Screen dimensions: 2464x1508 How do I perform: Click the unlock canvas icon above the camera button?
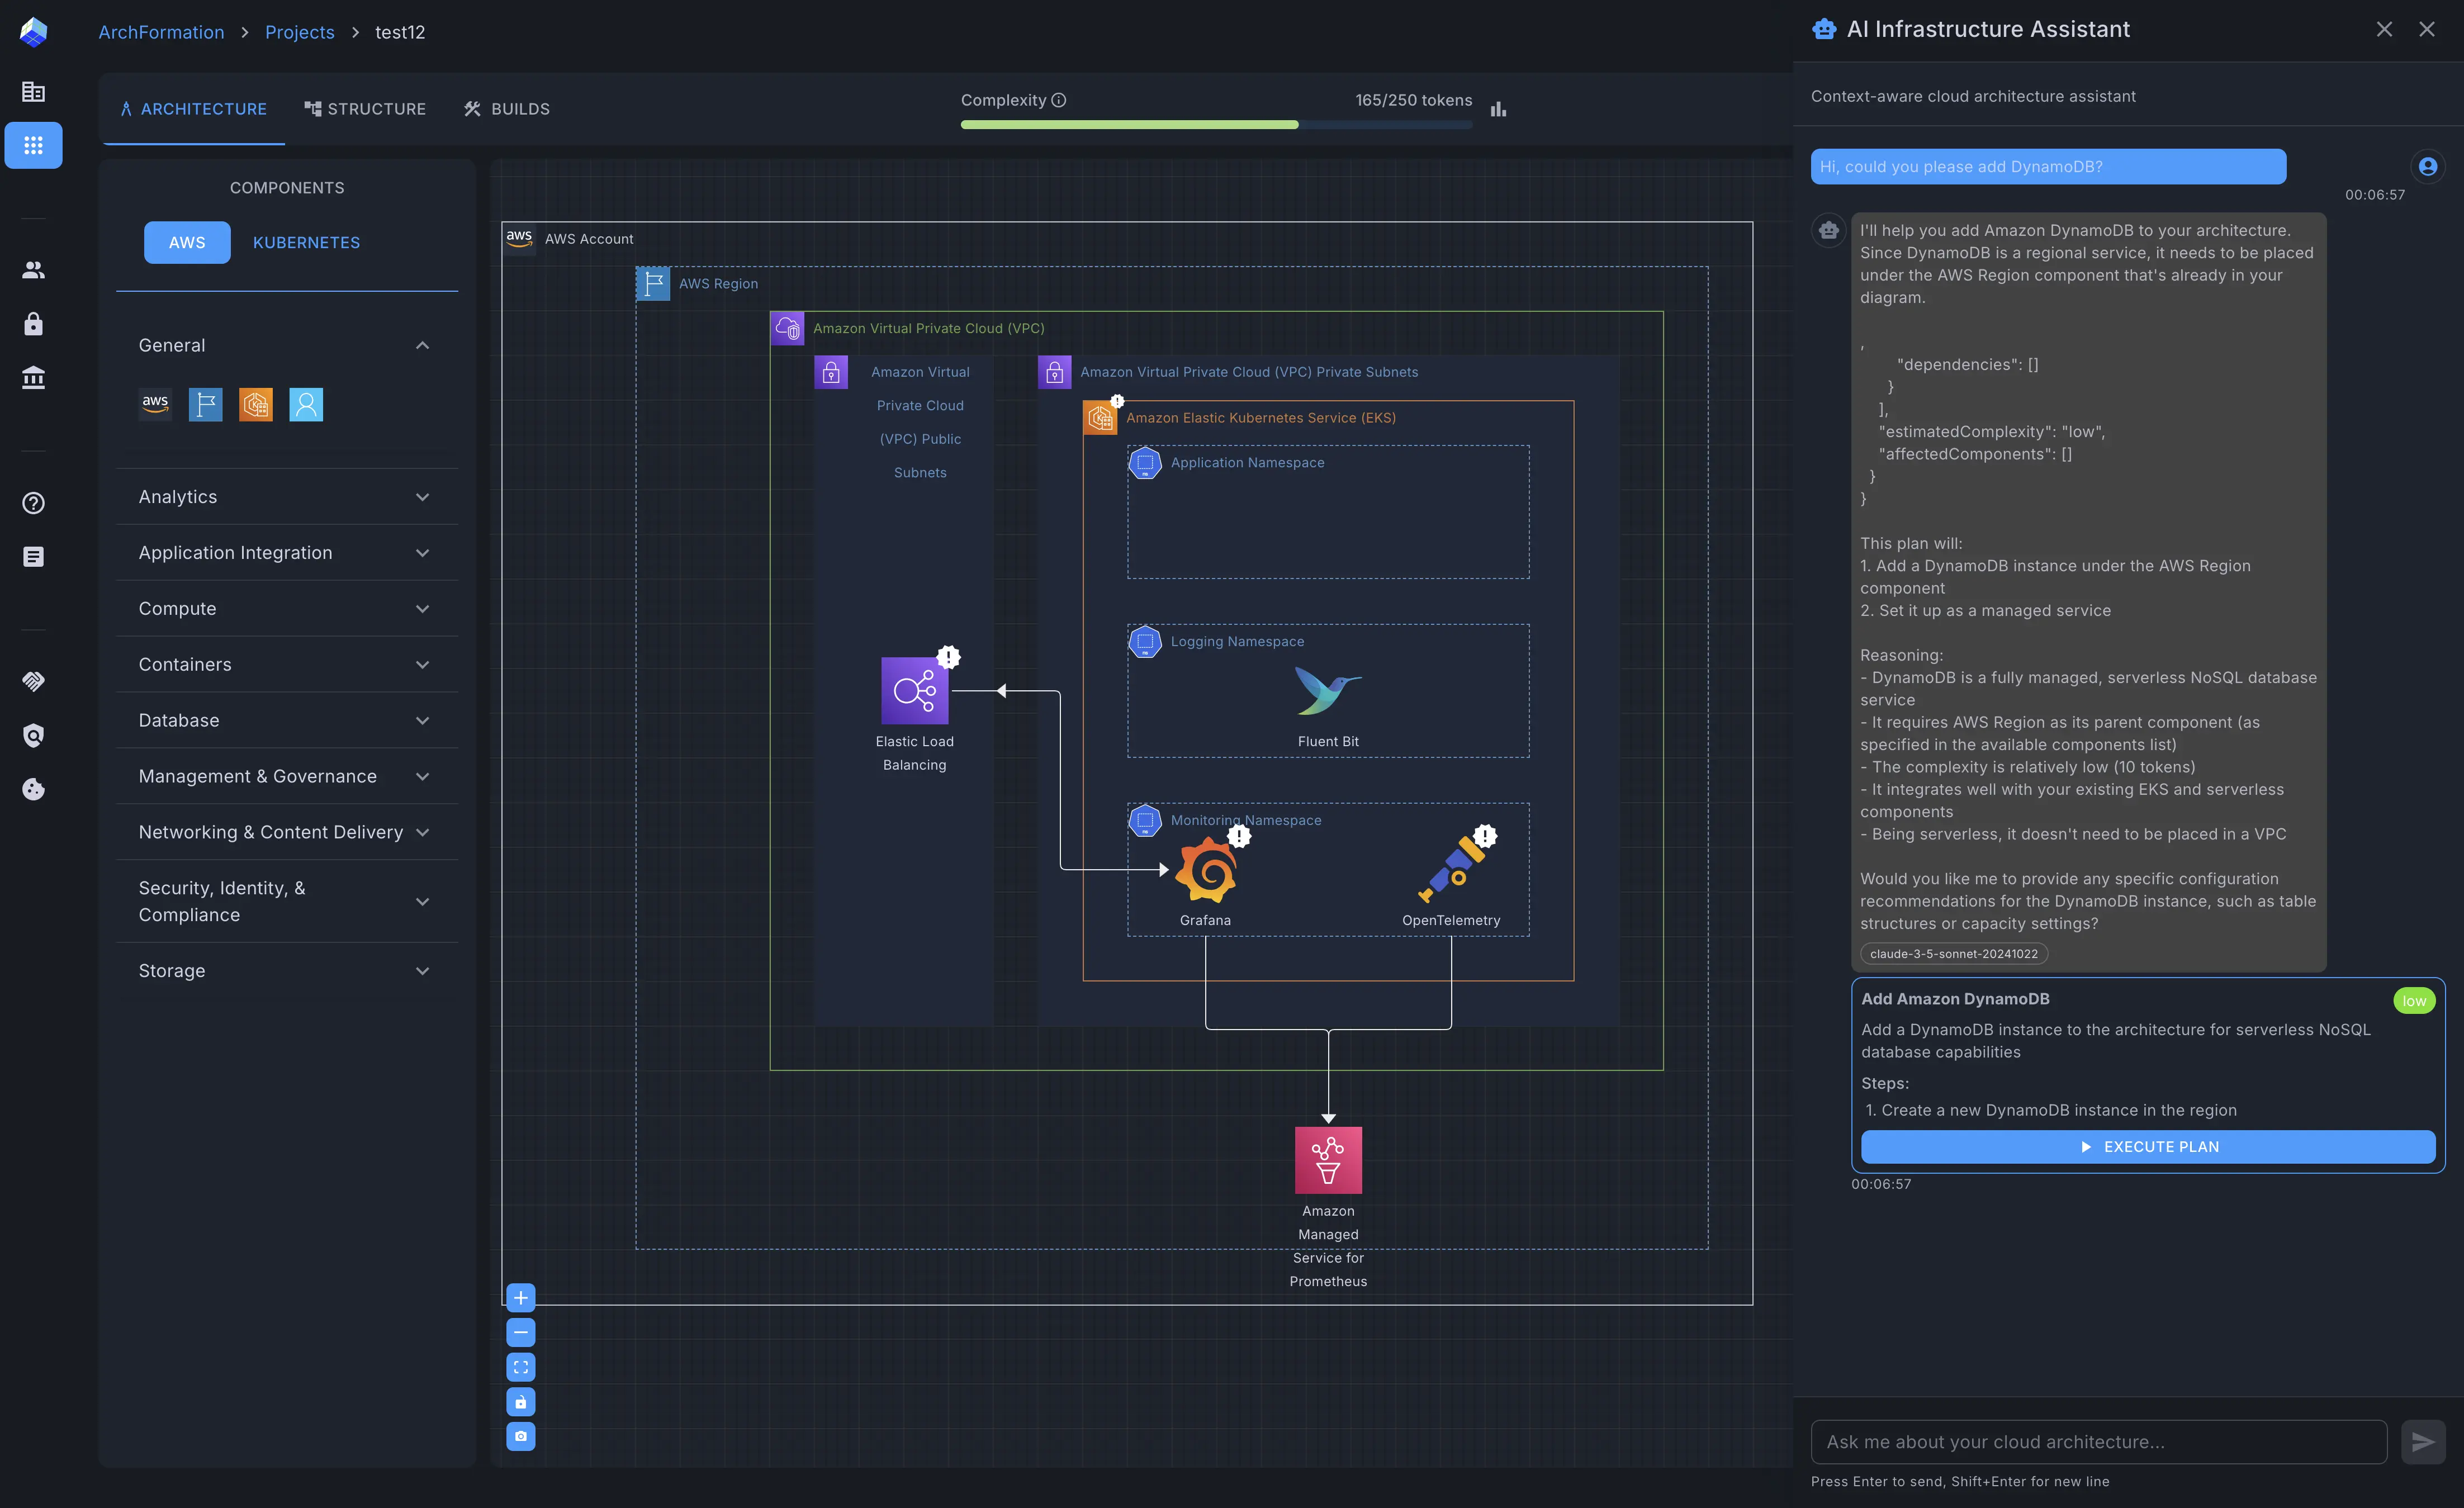[520, 1402]
